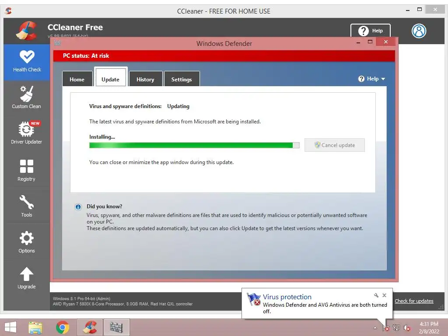
Task: Open the History tab in Defender
Action: tap(145, 79)
